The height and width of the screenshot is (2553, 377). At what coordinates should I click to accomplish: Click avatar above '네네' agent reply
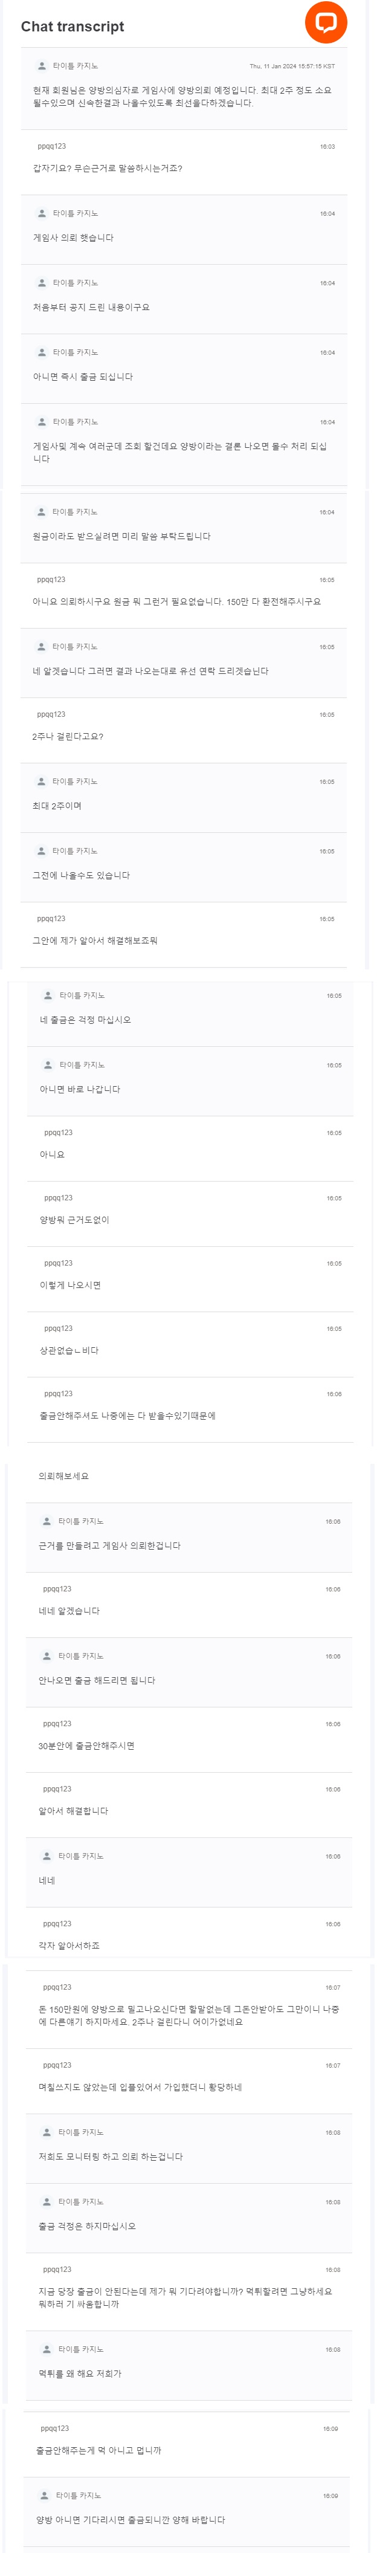[47, 1856]
